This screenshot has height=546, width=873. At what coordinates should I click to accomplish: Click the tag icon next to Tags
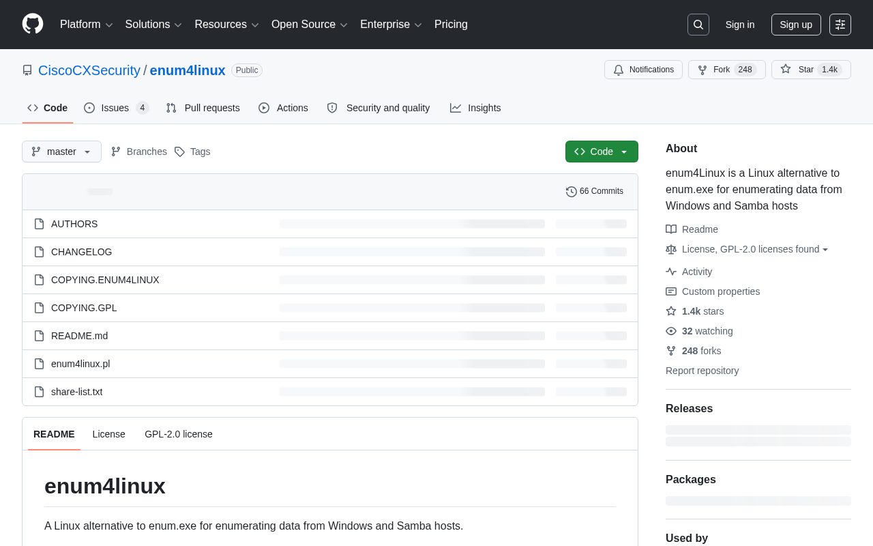179,152
